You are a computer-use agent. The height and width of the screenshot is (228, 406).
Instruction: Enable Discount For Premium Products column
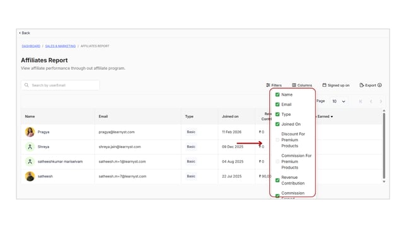pyautogui.click(x=277, y=140)
